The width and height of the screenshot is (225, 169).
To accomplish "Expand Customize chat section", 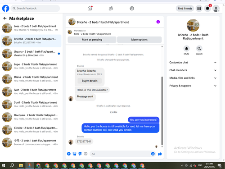I will [193, 62].
